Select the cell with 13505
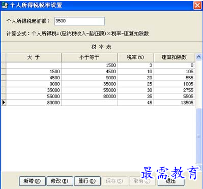 tap(175, 103)
